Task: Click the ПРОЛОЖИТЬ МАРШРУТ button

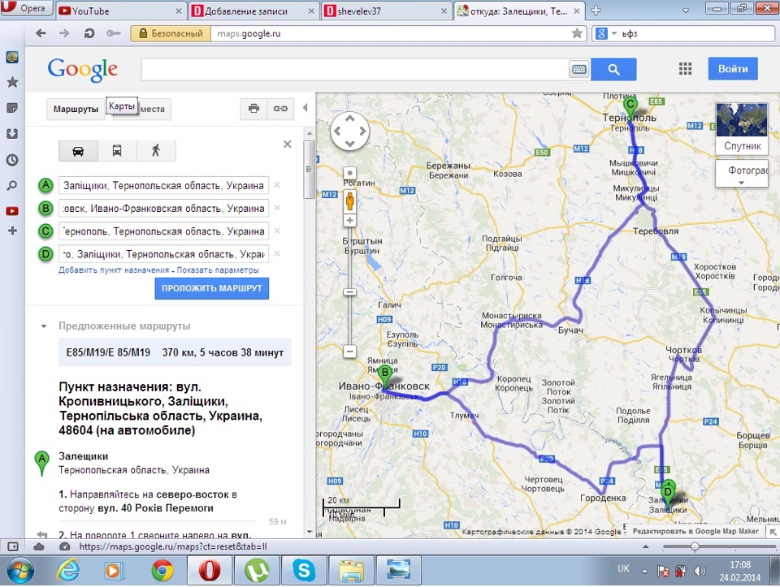Action: [x=212, y=288]
